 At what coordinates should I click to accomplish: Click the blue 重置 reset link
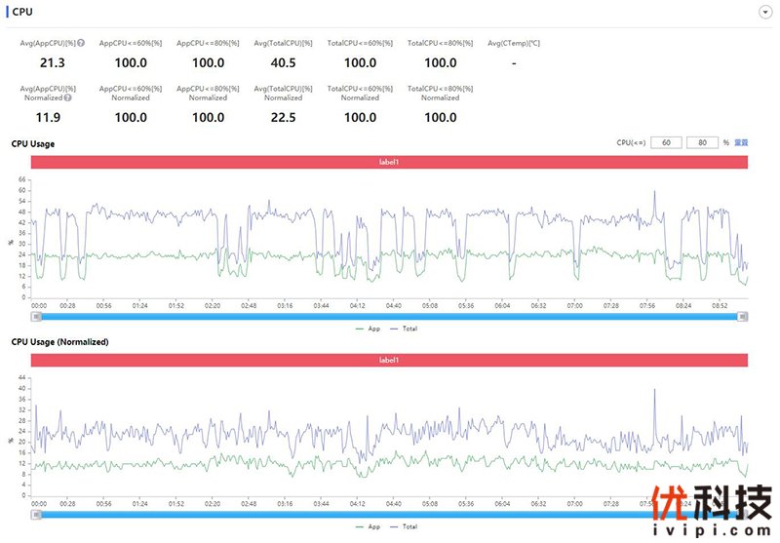(x=741, y=142)
